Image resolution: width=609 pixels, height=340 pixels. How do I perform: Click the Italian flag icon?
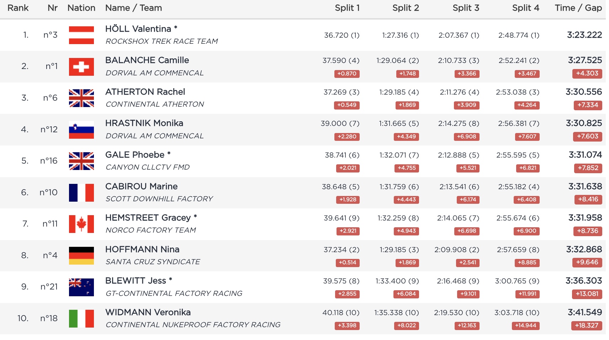[81, 319]
